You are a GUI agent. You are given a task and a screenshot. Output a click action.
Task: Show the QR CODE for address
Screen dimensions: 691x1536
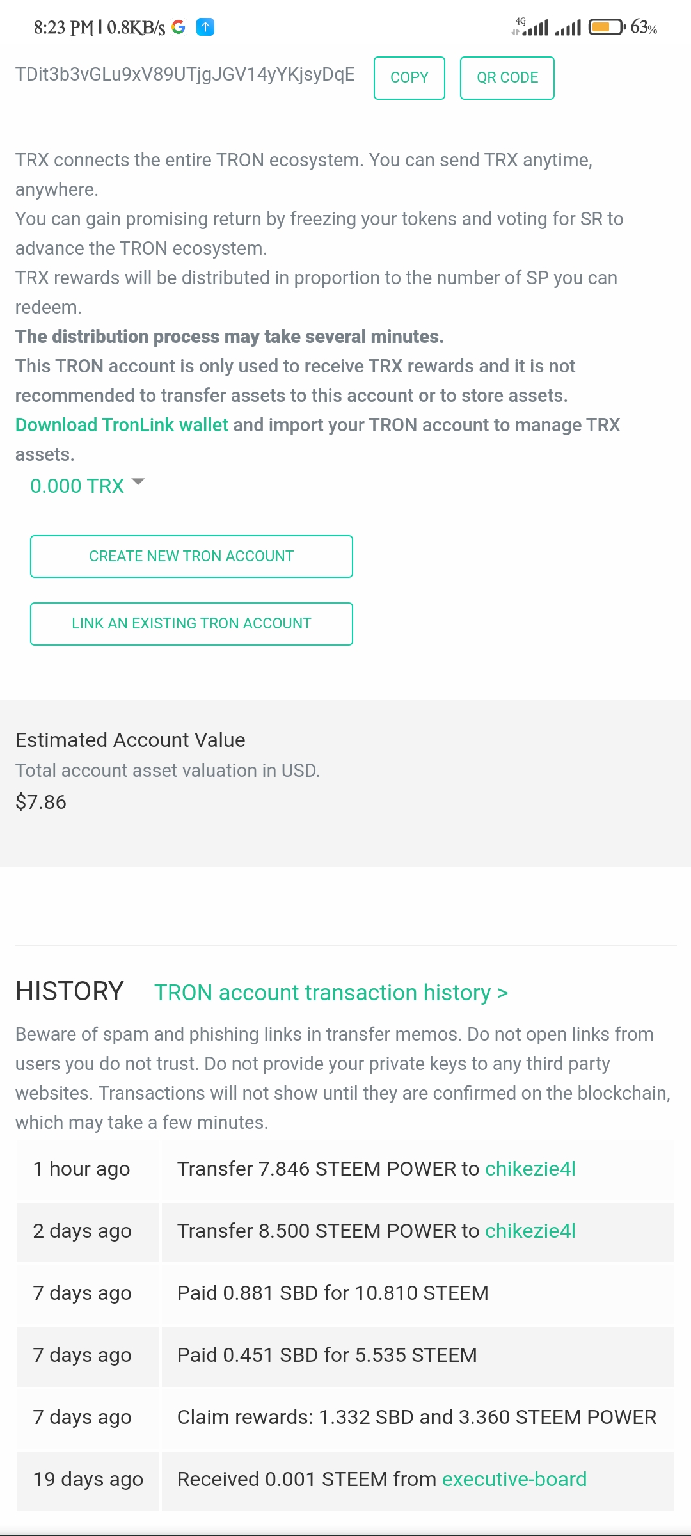(507, 77)
